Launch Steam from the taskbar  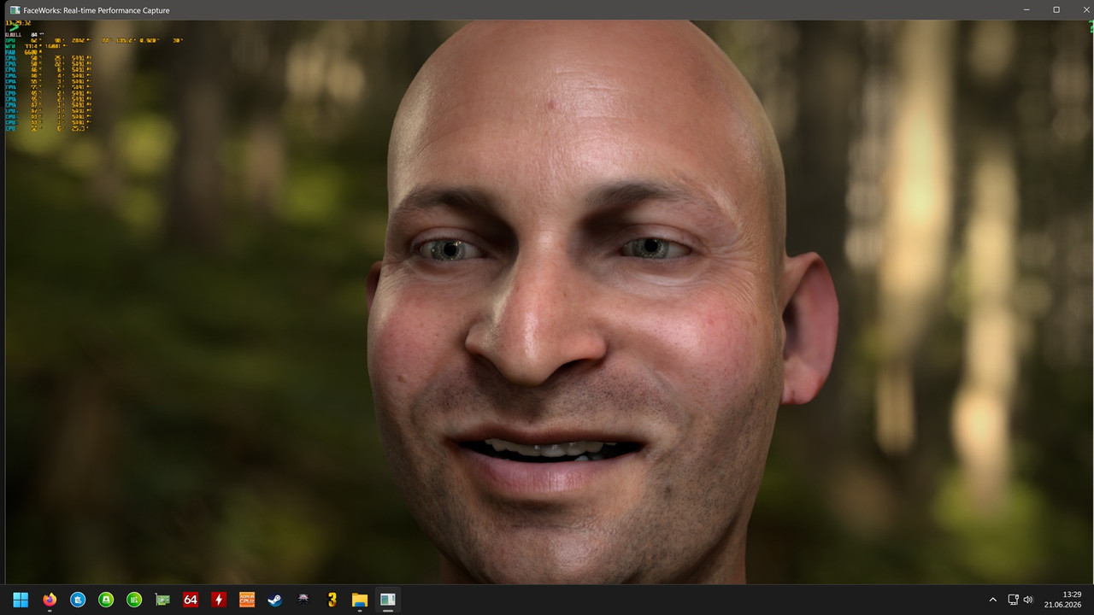pos(275,600)
